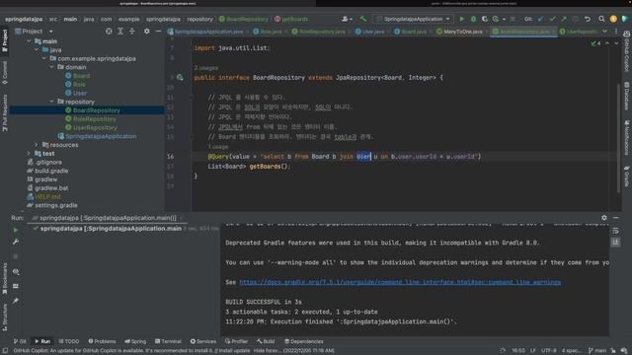Screen dimensions: 632x355
Task: Commit changes with the Git checkmark icon
Action: click(x=552, y=19)
